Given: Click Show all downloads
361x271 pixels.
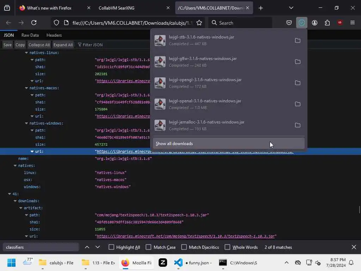Looking at the screenshot, I should pyautogui.click(x=228, y=144).
